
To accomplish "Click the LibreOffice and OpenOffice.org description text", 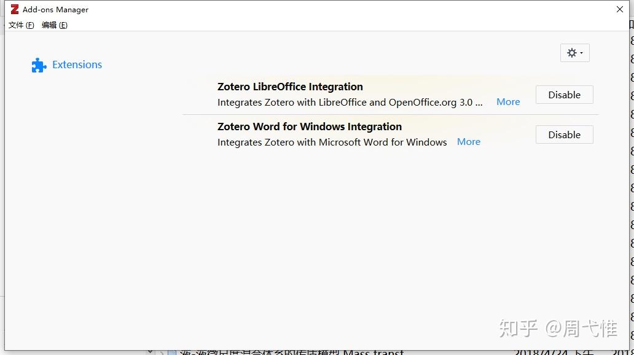I will click(x=349, y=103).
